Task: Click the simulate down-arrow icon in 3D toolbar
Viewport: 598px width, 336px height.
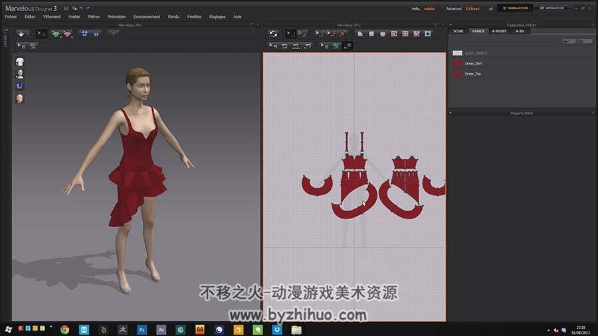Action: 21,34
